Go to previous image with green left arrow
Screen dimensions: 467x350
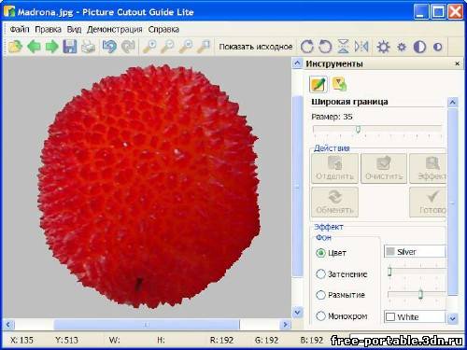34,47
